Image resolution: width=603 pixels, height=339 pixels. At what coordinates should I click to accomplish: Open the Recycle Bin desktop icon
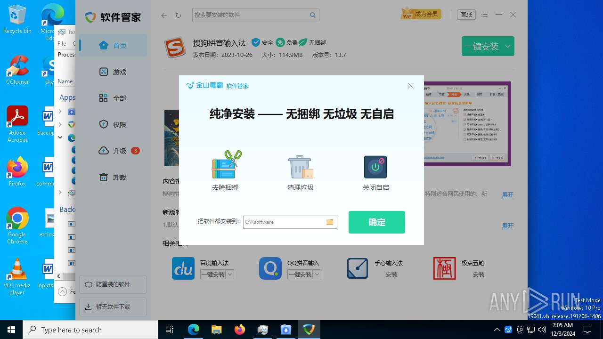[17, 20]
